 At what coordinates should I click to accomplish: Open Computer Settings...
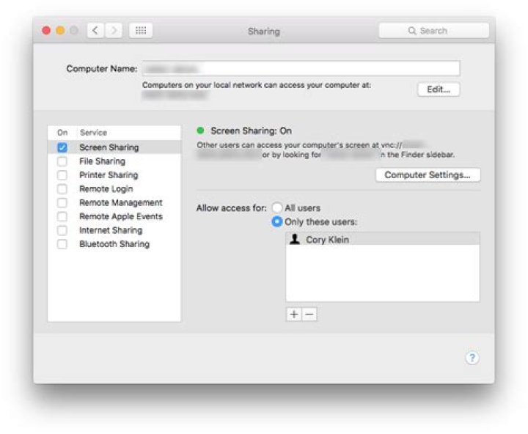pos(428,175)
